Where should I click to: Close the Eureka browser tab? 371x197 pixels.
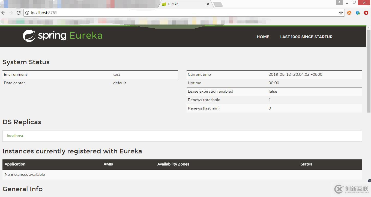point(208,4)
